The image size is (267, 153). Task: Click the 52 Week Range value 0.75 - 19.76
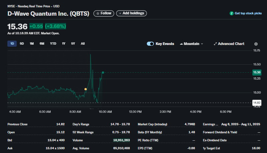pos(121,132)
